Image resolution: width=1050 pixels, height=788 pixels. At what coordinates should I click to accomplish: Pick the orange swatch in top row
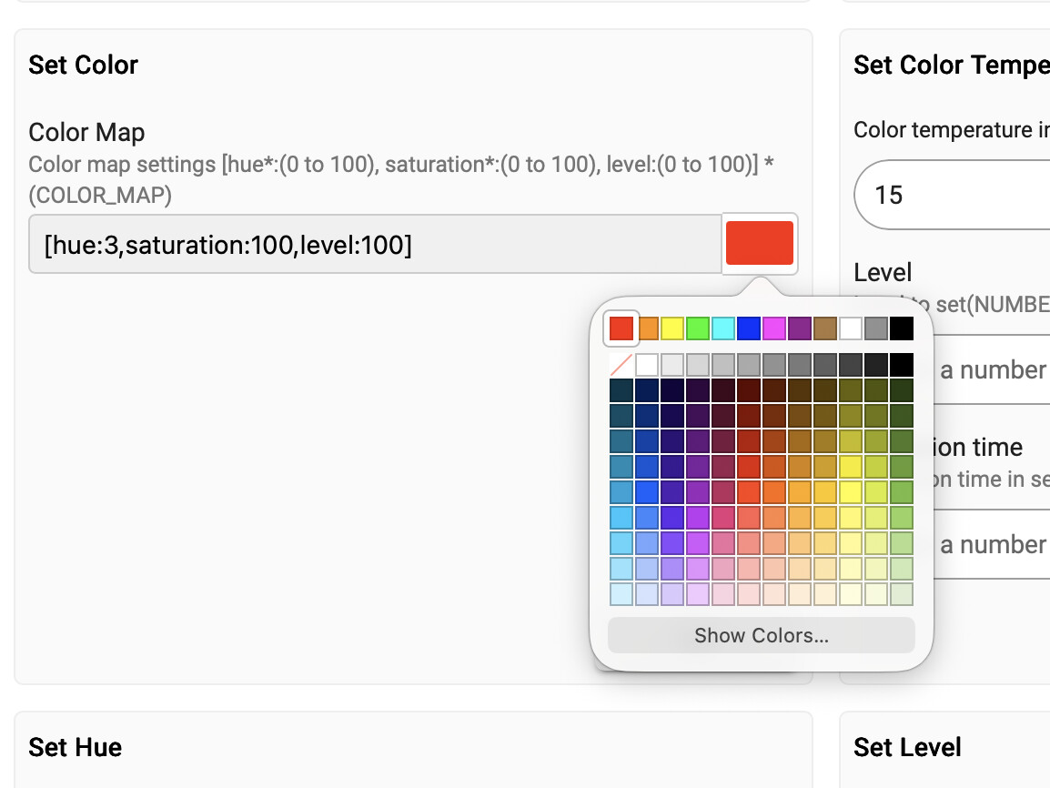click(x=648, y=328)
